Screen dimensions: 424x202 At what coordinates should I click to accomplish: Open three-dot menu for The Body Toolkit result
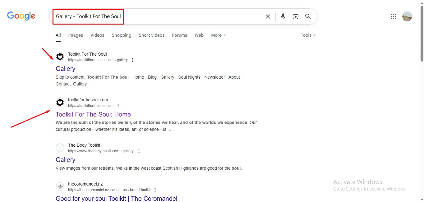[139, 151]
